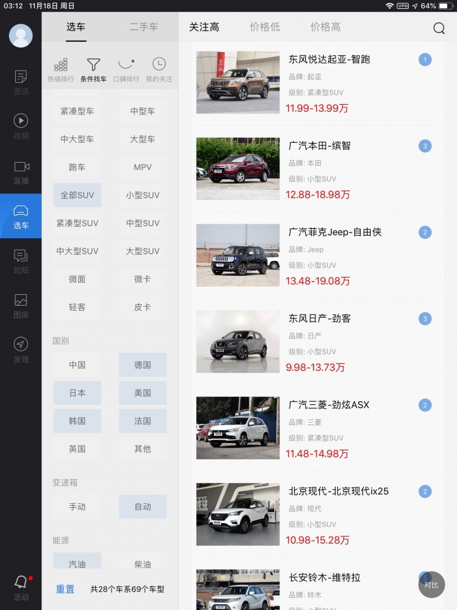Image resolution: width=457 pixels, height=610 pixels.
Task: Deselect 自动 transmission filter
Action: pos(143,507)
